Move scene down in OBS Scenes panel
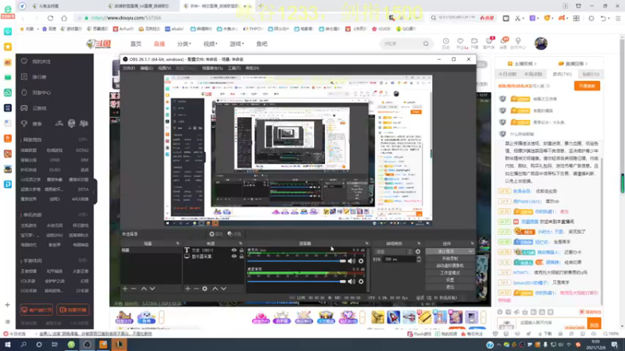 [152, 289]
